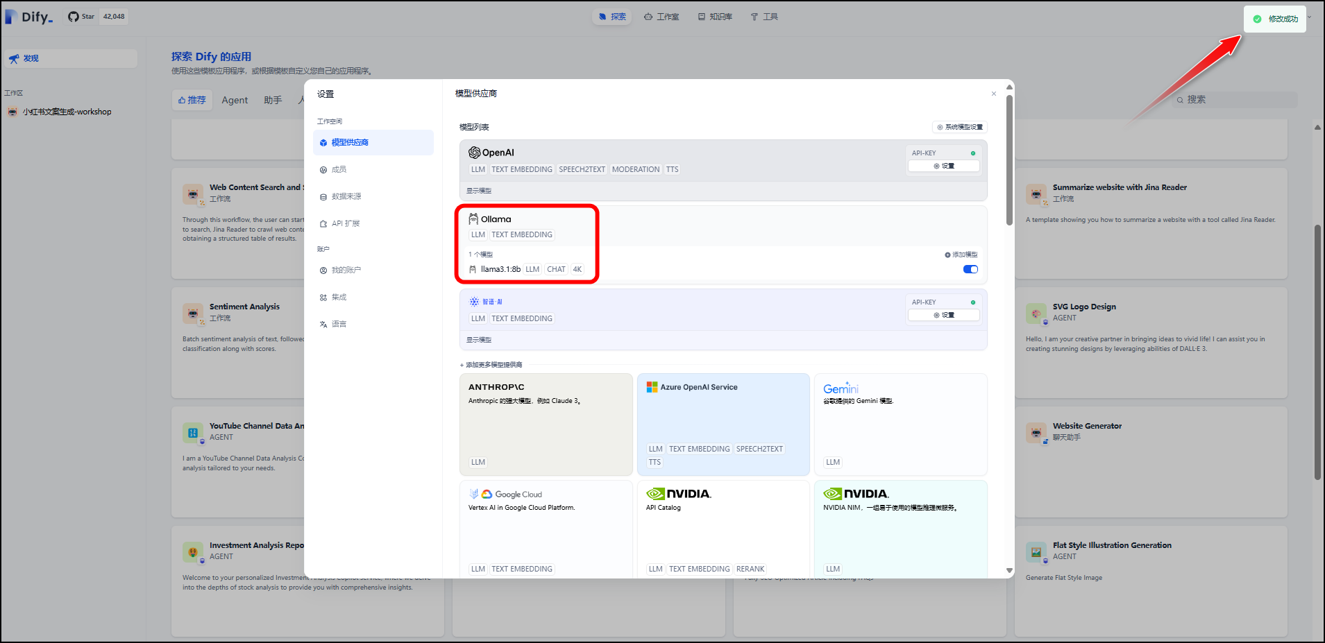
Task: Expand 智谱·AI 显示模型
Action: point(479,340)
